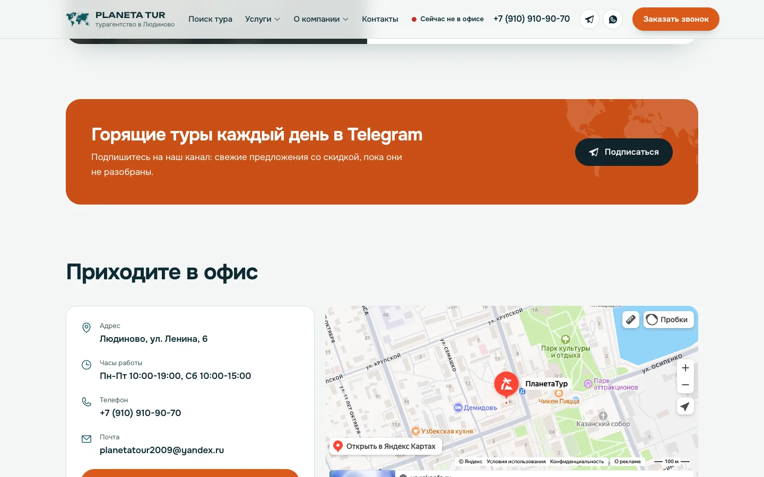Click the ПланетаТур label on the map
Screen dimensions: 764x477
pos(546,384)
